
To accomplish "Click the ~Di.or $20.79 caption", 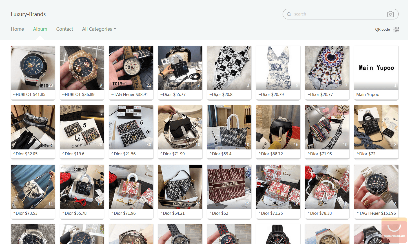I will (271, 95).
